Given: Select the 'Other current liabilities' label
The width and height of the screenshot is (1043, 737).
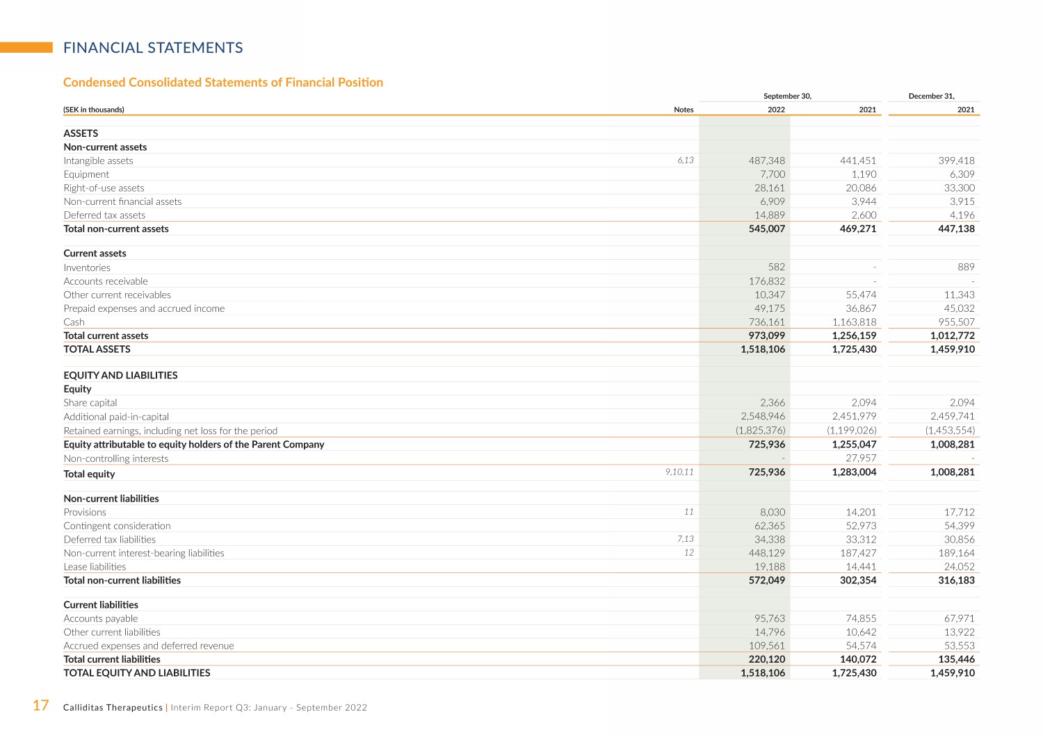Looking at the screenshot, I should (112, 632).
